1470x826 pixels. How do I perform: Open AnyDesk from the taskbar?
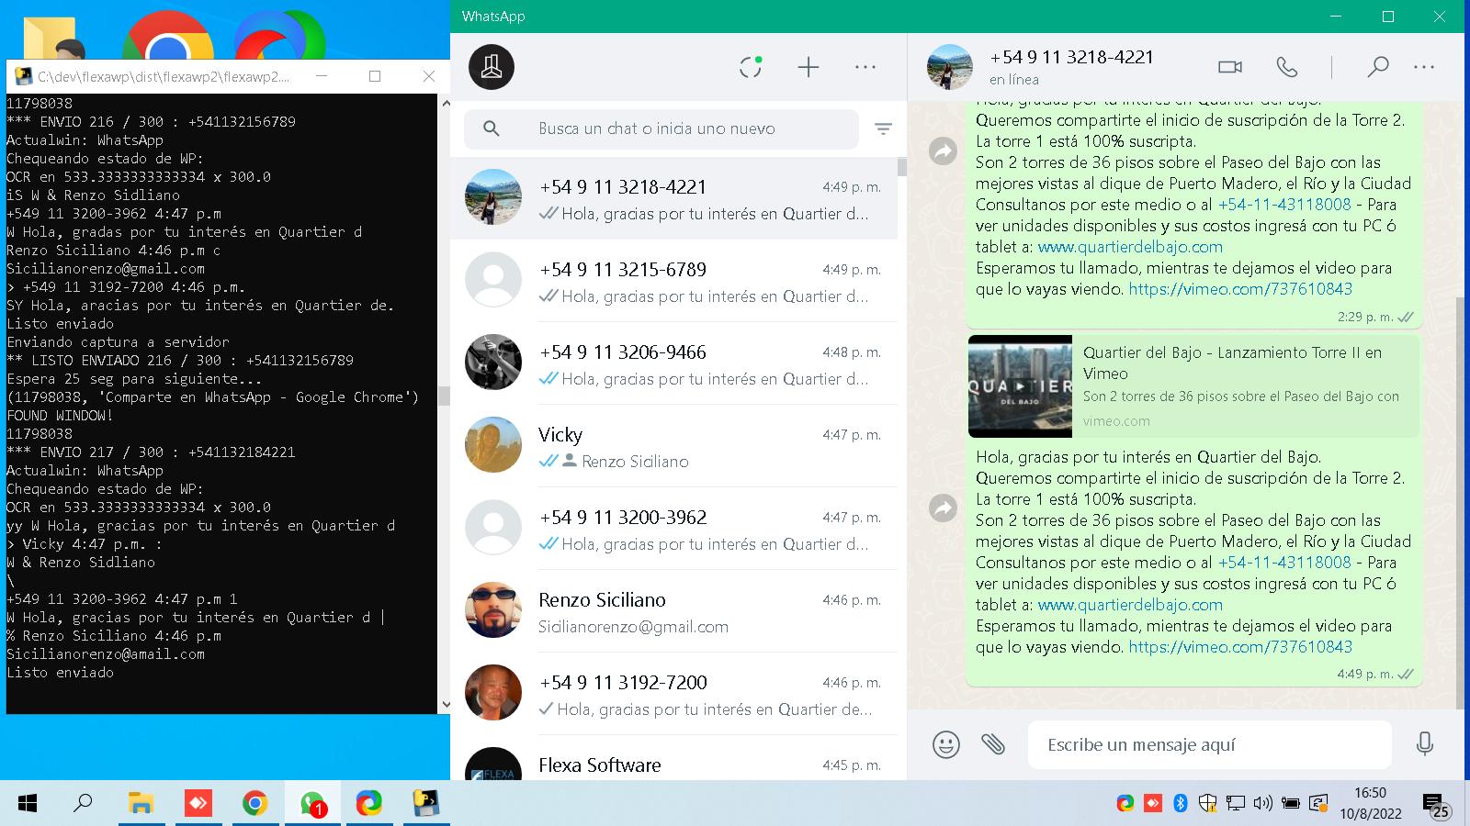tap(198, 804)
